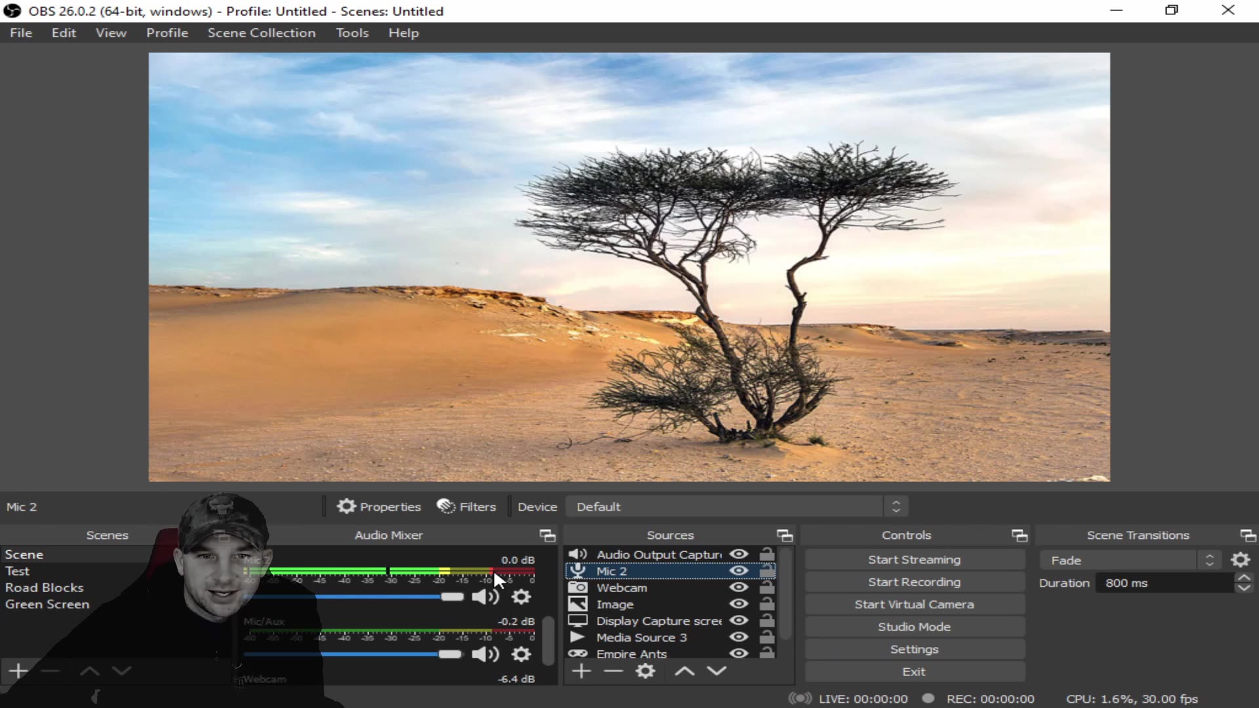
Task: Hide the Webcam source visibility eye
Action: 738,587
